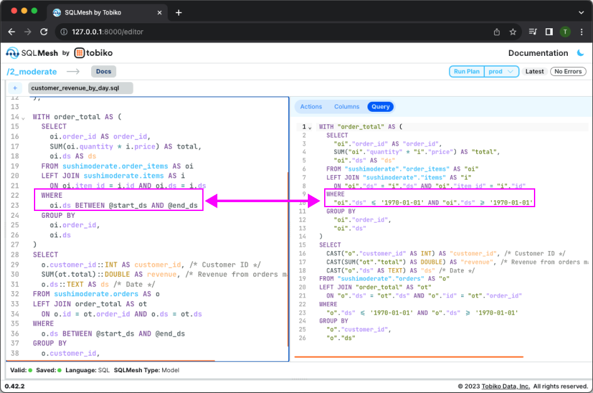
Task: Reload the page with refresh icon
Action: (44, 32)
